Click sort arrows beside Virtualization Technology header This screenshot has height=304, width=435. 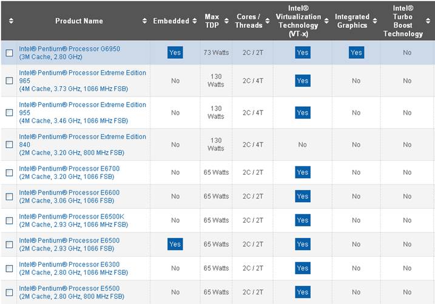[x=326, y=21]
